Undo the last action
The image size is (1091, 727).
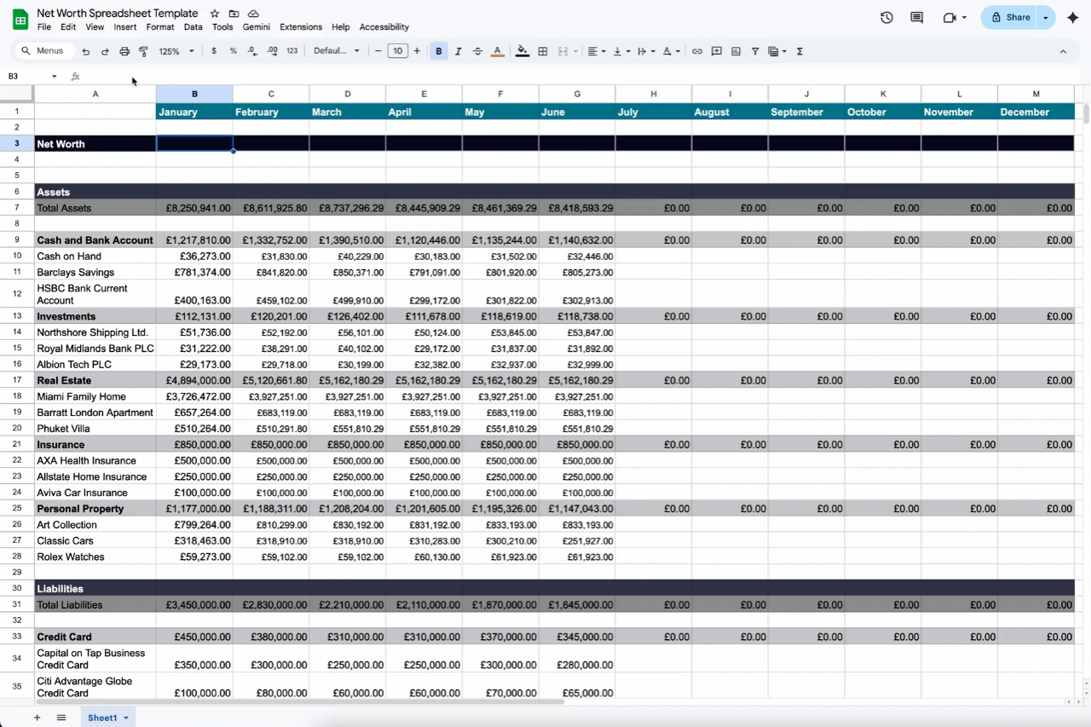tap(86, 51)
